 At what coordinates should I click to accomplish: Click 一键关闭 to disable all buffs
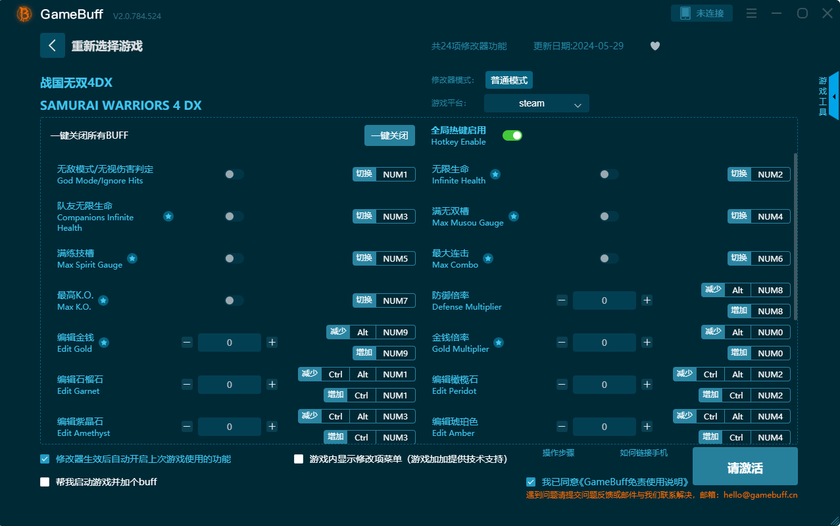(390, 135)
